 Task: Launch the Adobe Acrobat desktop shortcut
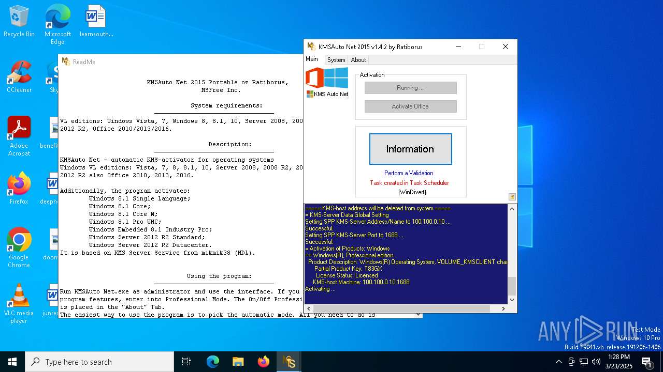19,136
